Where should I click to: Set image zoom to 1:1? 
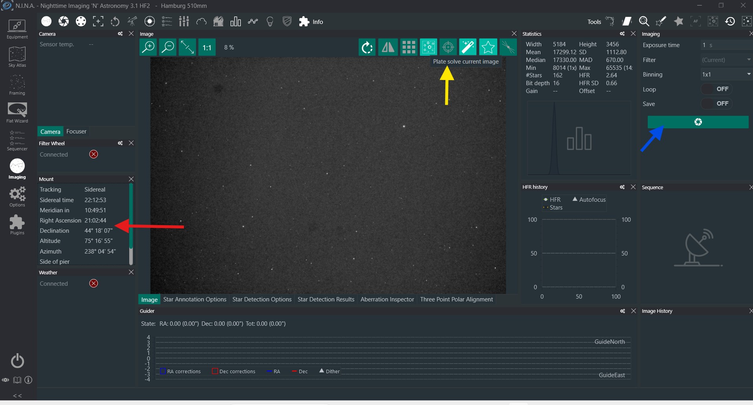coord(207,48)
